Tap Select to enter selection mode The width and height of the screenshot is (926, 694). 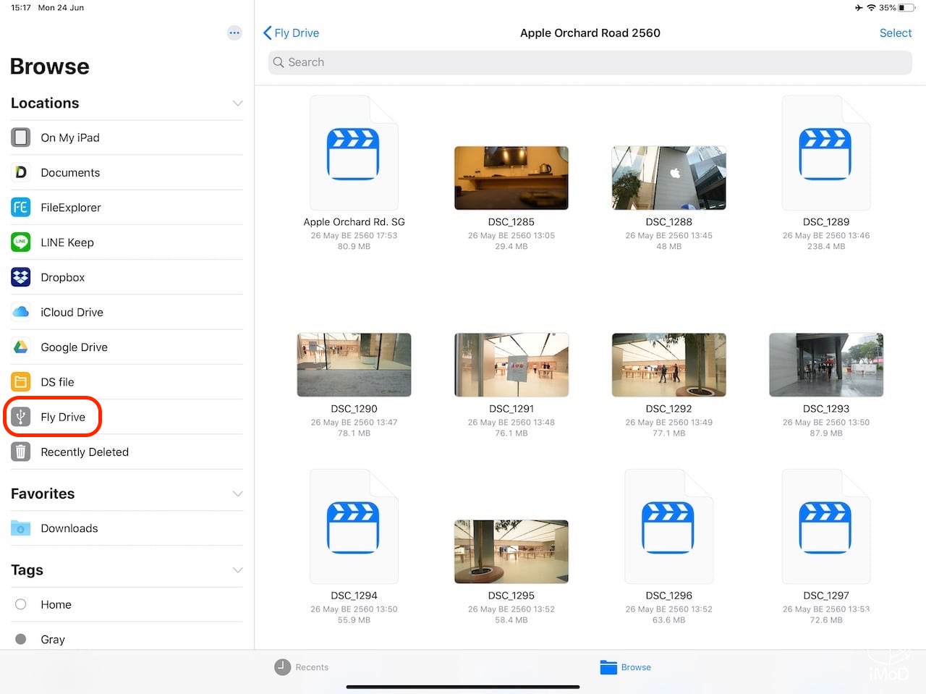tap(896, 33)
